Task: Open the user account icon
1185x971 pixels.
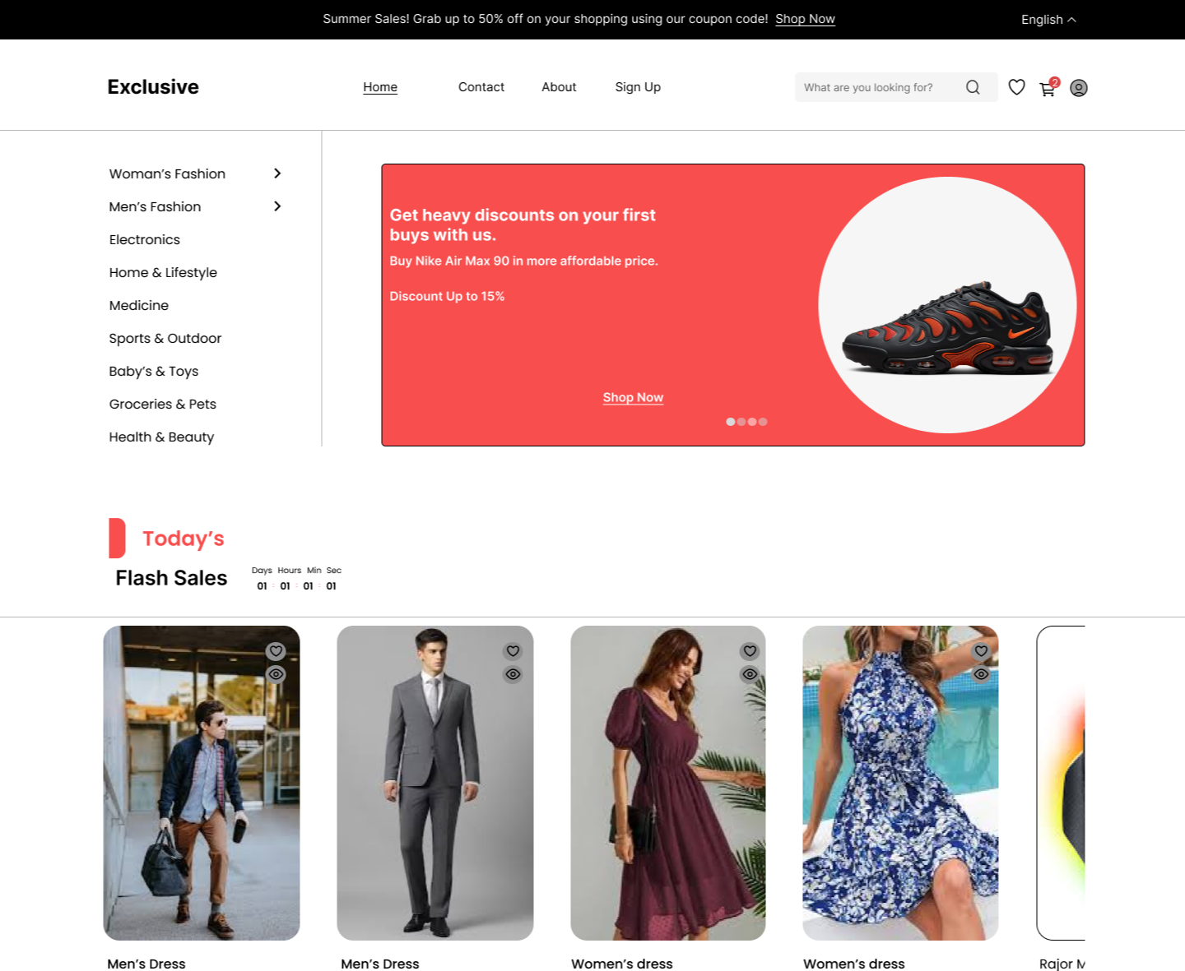Action: [1078, 88]
